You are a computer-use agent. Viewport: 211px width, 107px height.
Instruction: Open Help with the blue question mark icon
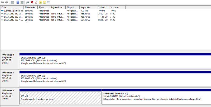(18, 2)
